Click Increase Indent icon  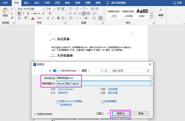pos(97,9)
